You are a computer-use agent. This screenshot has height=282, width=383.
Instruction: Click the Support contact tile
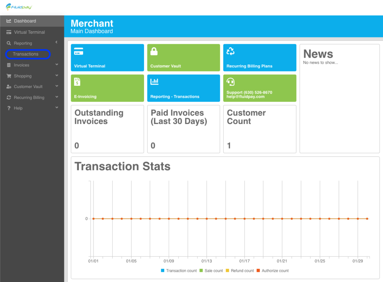click(260, 88)
